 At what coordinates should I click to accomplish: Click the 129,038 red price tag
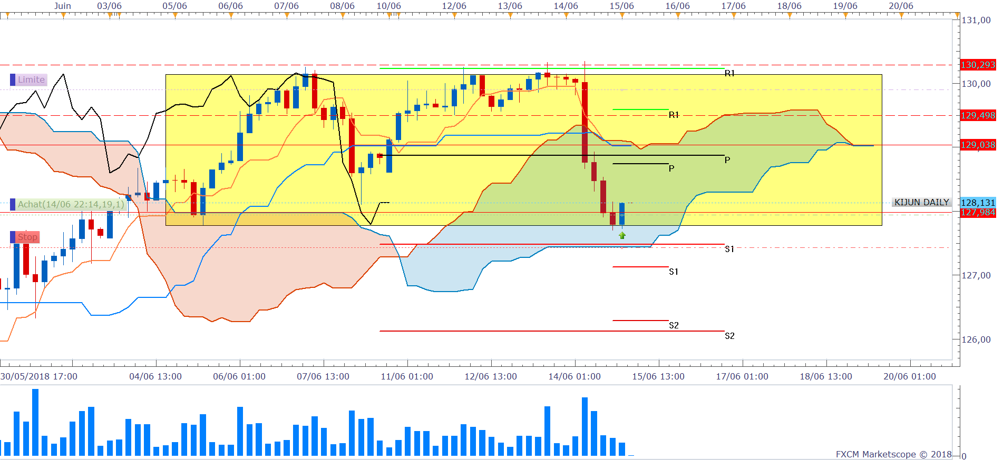978,145
